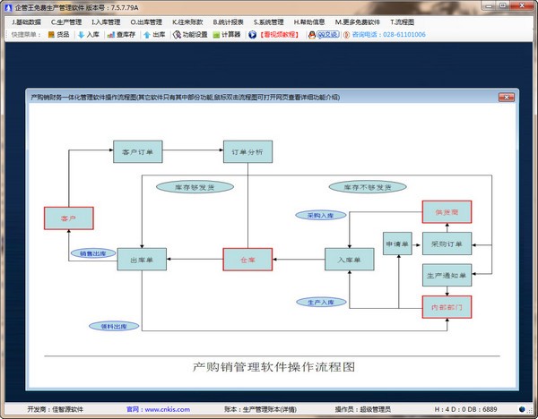The image size is (538, 419).
Task: Click the 供货商 supplier box
Action: point(447,212)
